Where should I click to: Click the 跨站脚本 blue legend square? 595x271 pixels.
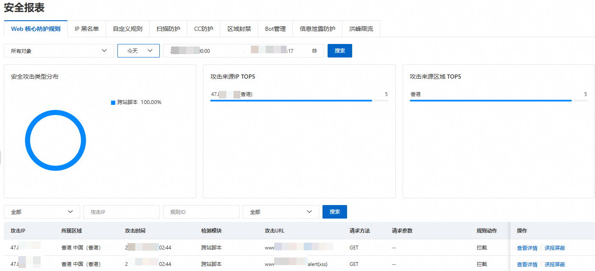pos(113,102)
